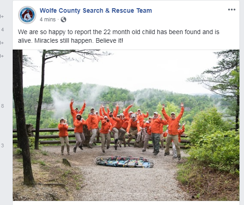Open the Wolfe County Search & Rescue profile picture
Viewport: 244px width, 205px height.
pos(27,15)
